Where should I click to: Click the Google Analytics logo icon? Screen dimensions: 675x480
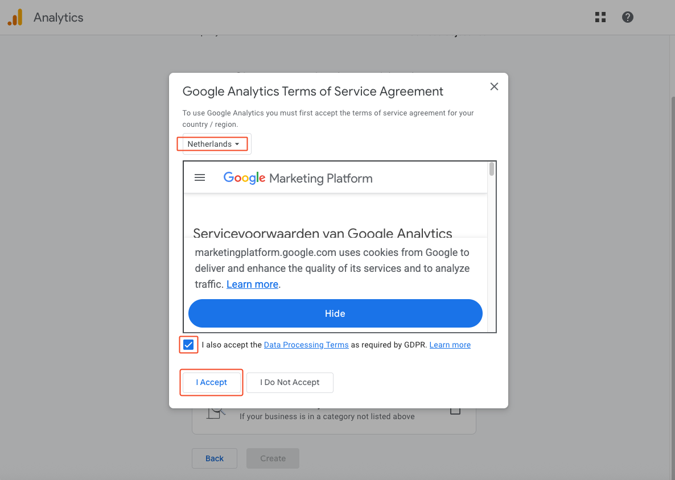[x=15, y=17]
